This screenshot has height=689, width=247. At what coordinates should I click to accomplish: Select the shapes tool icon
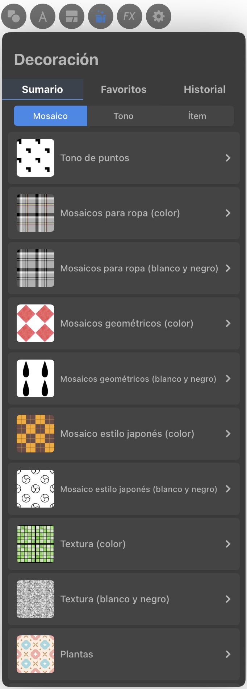[14, 16]
